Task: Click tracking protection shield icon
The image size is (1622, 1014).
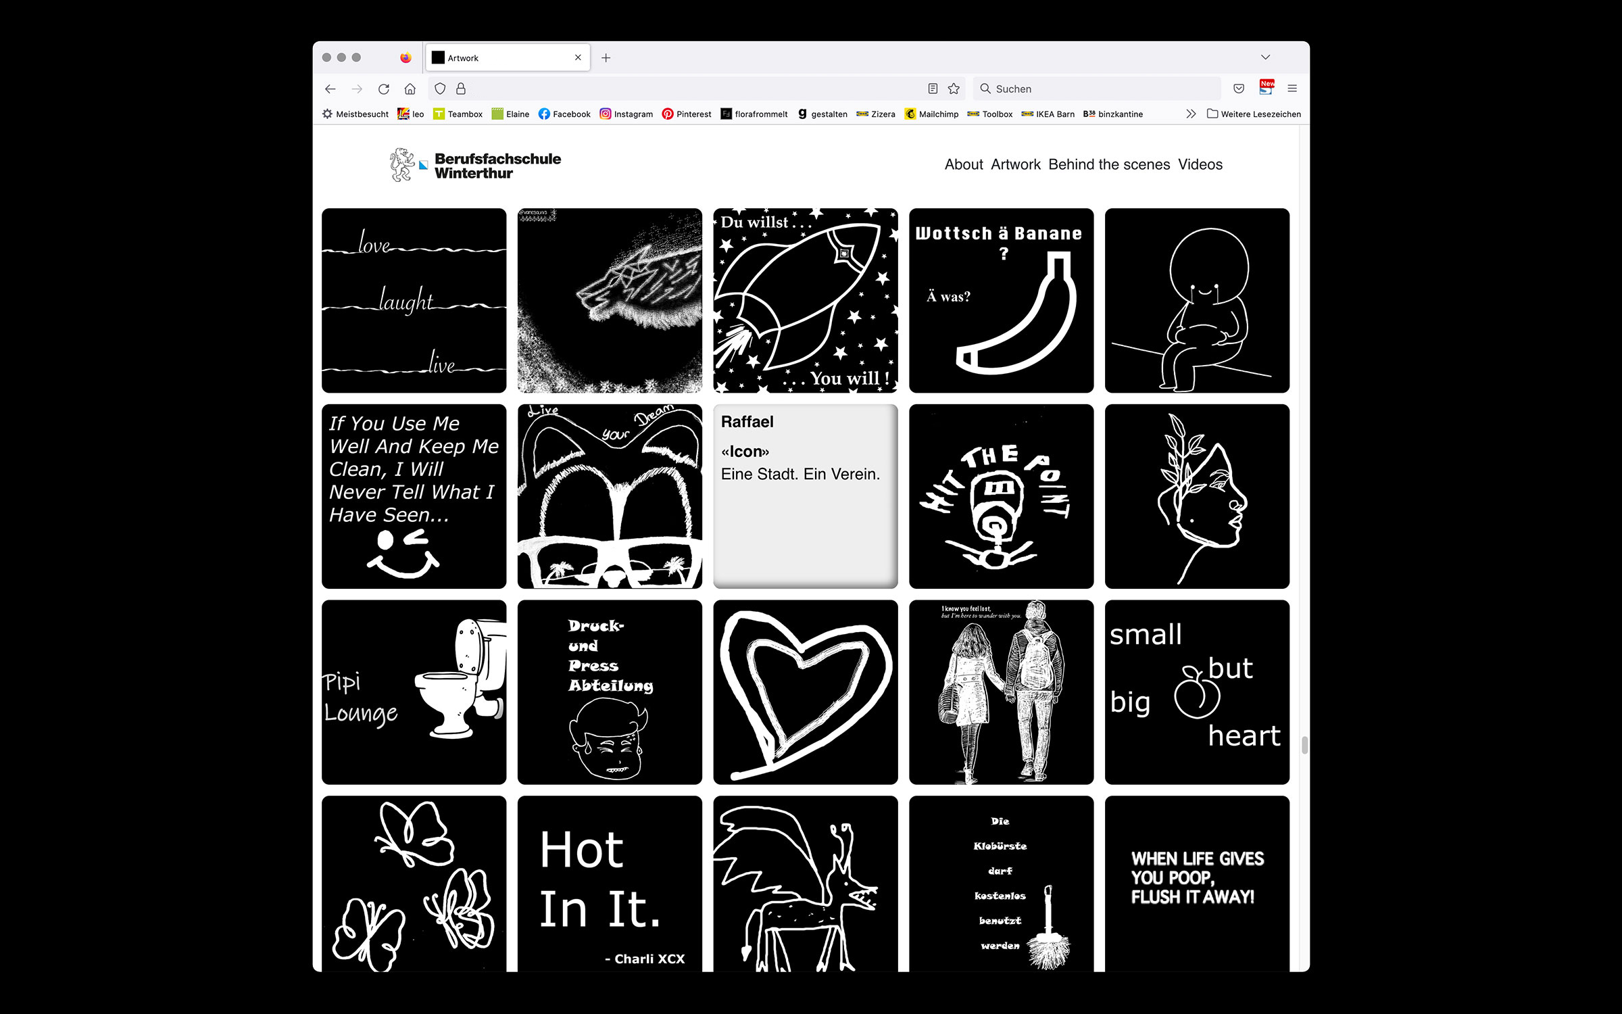Action: 440,89
